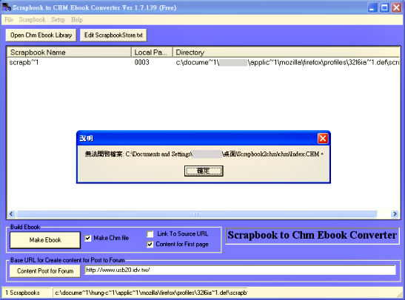
Task: Click the app icon in the title bar
Action: click(7, 7)
